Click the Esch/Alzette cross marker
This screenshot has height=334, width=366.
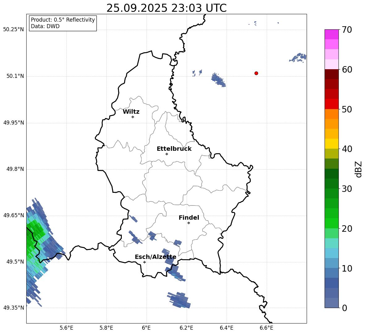coord(144,262)
